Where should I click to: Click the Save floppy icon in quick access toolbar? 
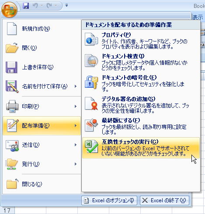[26, 6]
